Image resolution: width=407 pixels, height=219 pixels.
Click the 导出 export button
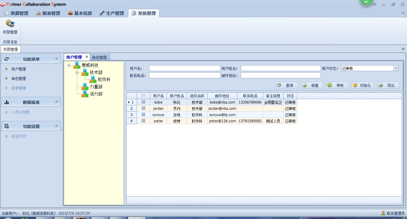[388, 85]
